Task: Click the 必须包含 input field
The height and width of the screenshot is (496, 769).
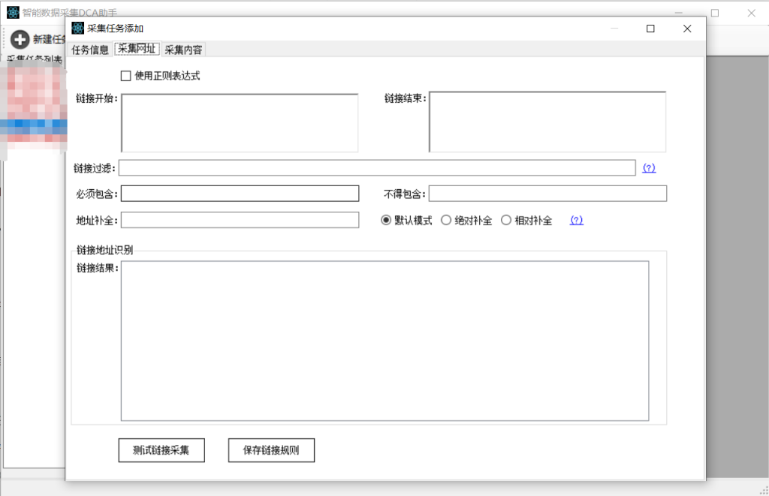Action: coord(240,194)
